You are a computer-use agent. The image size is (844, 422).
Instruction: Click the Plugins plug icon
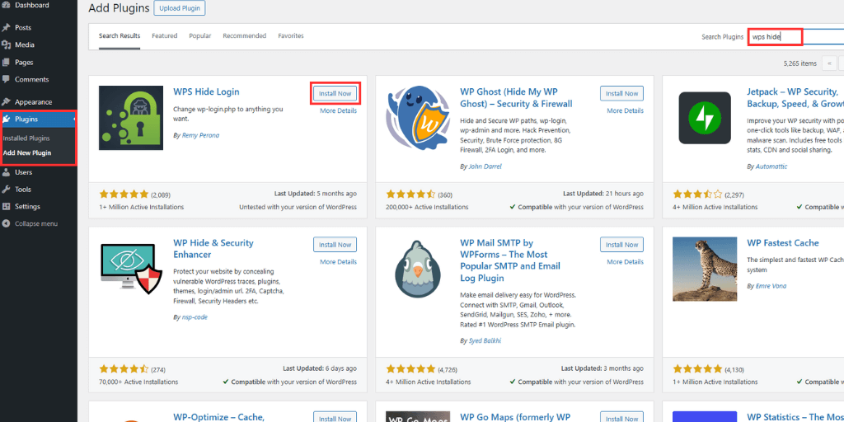[6, 119]
